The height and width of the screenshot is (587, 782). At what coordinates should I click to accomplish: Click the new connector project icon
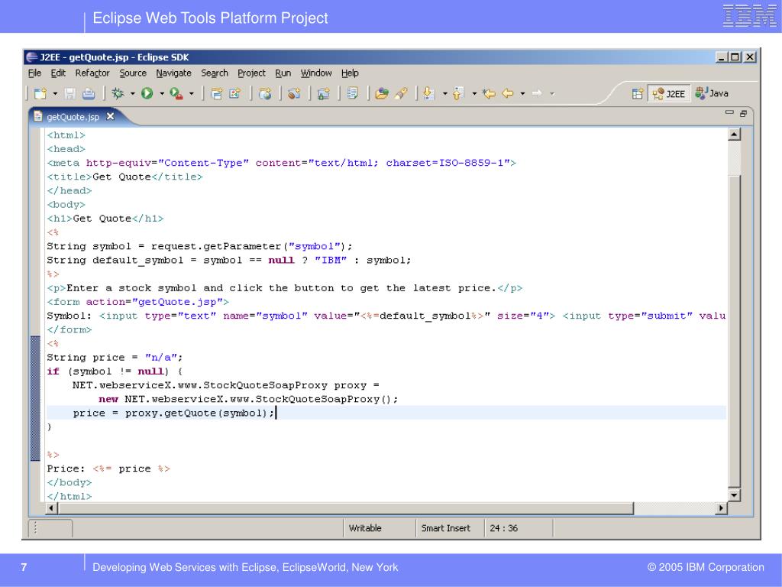pos(324,93)
